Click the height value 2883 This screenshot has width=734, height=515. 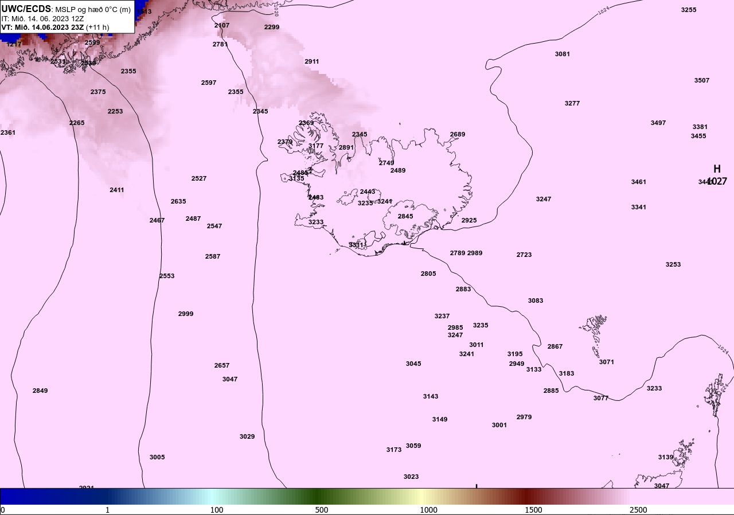point(463,289)
